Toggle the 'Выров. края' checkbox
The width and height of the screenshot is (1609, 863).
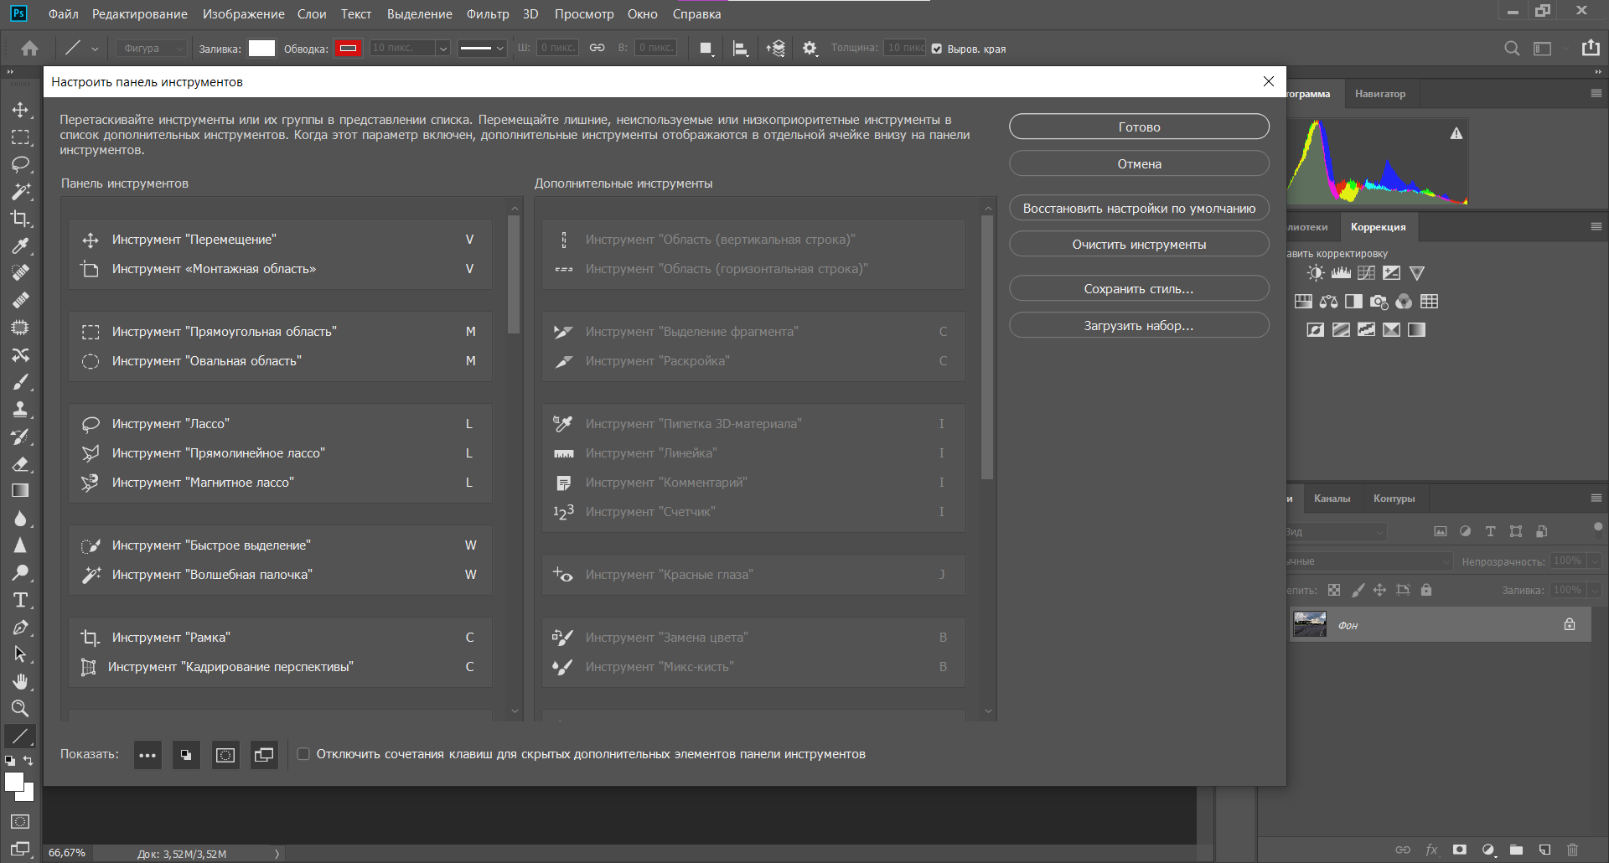coord(937,49)
